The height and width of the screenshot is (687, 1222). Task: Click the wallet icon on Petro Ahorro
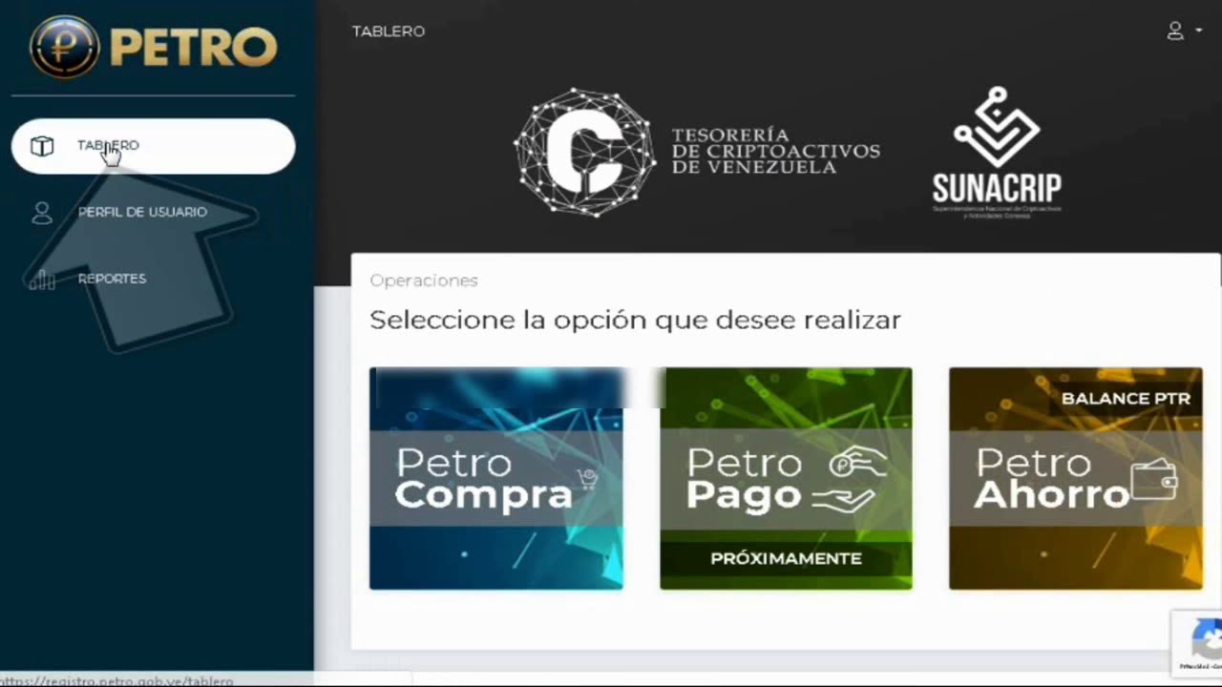1154,481
